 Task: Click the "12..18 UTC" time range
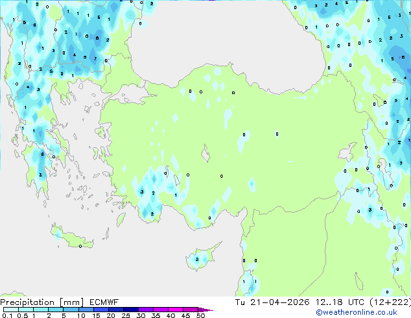[x=340, y=302]
